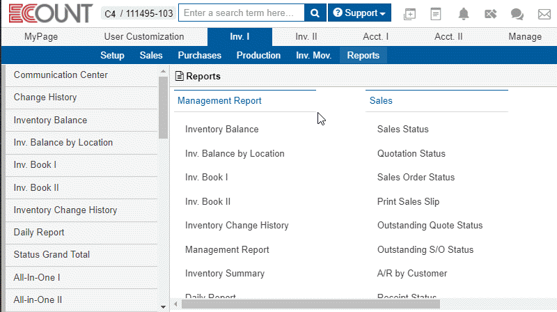The image size is (557, 312).
Task: Open Status Grand Total in sidebar
Action: point(81,255)
